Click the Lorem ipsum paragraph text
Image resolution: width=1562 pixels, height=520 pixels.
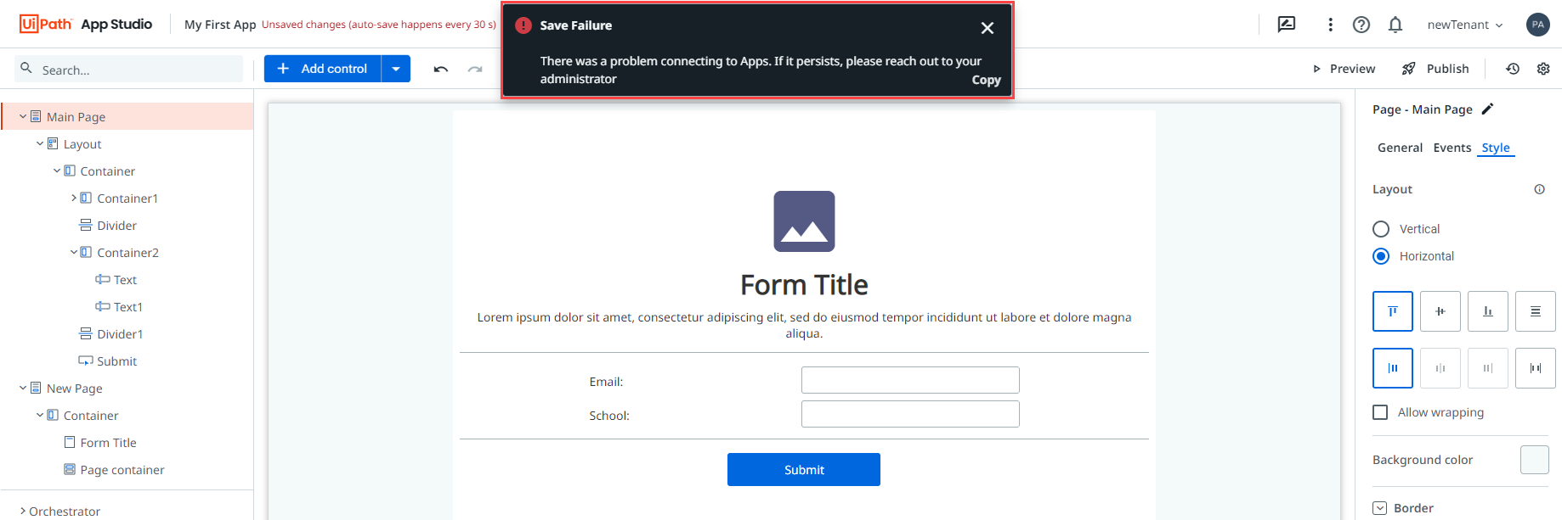[x=804, y=325]
